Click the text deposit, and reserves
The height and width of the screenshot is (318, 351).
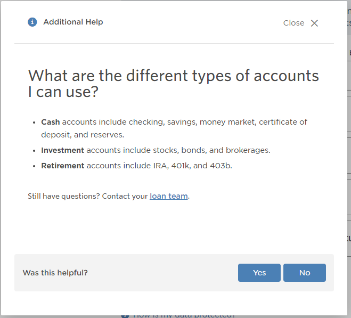(x=83, y=135)
